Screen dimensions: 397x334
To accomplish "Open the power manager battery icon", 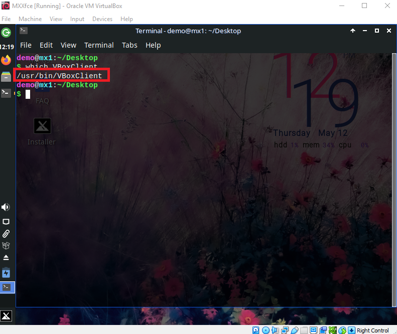I will pos(6,273).
